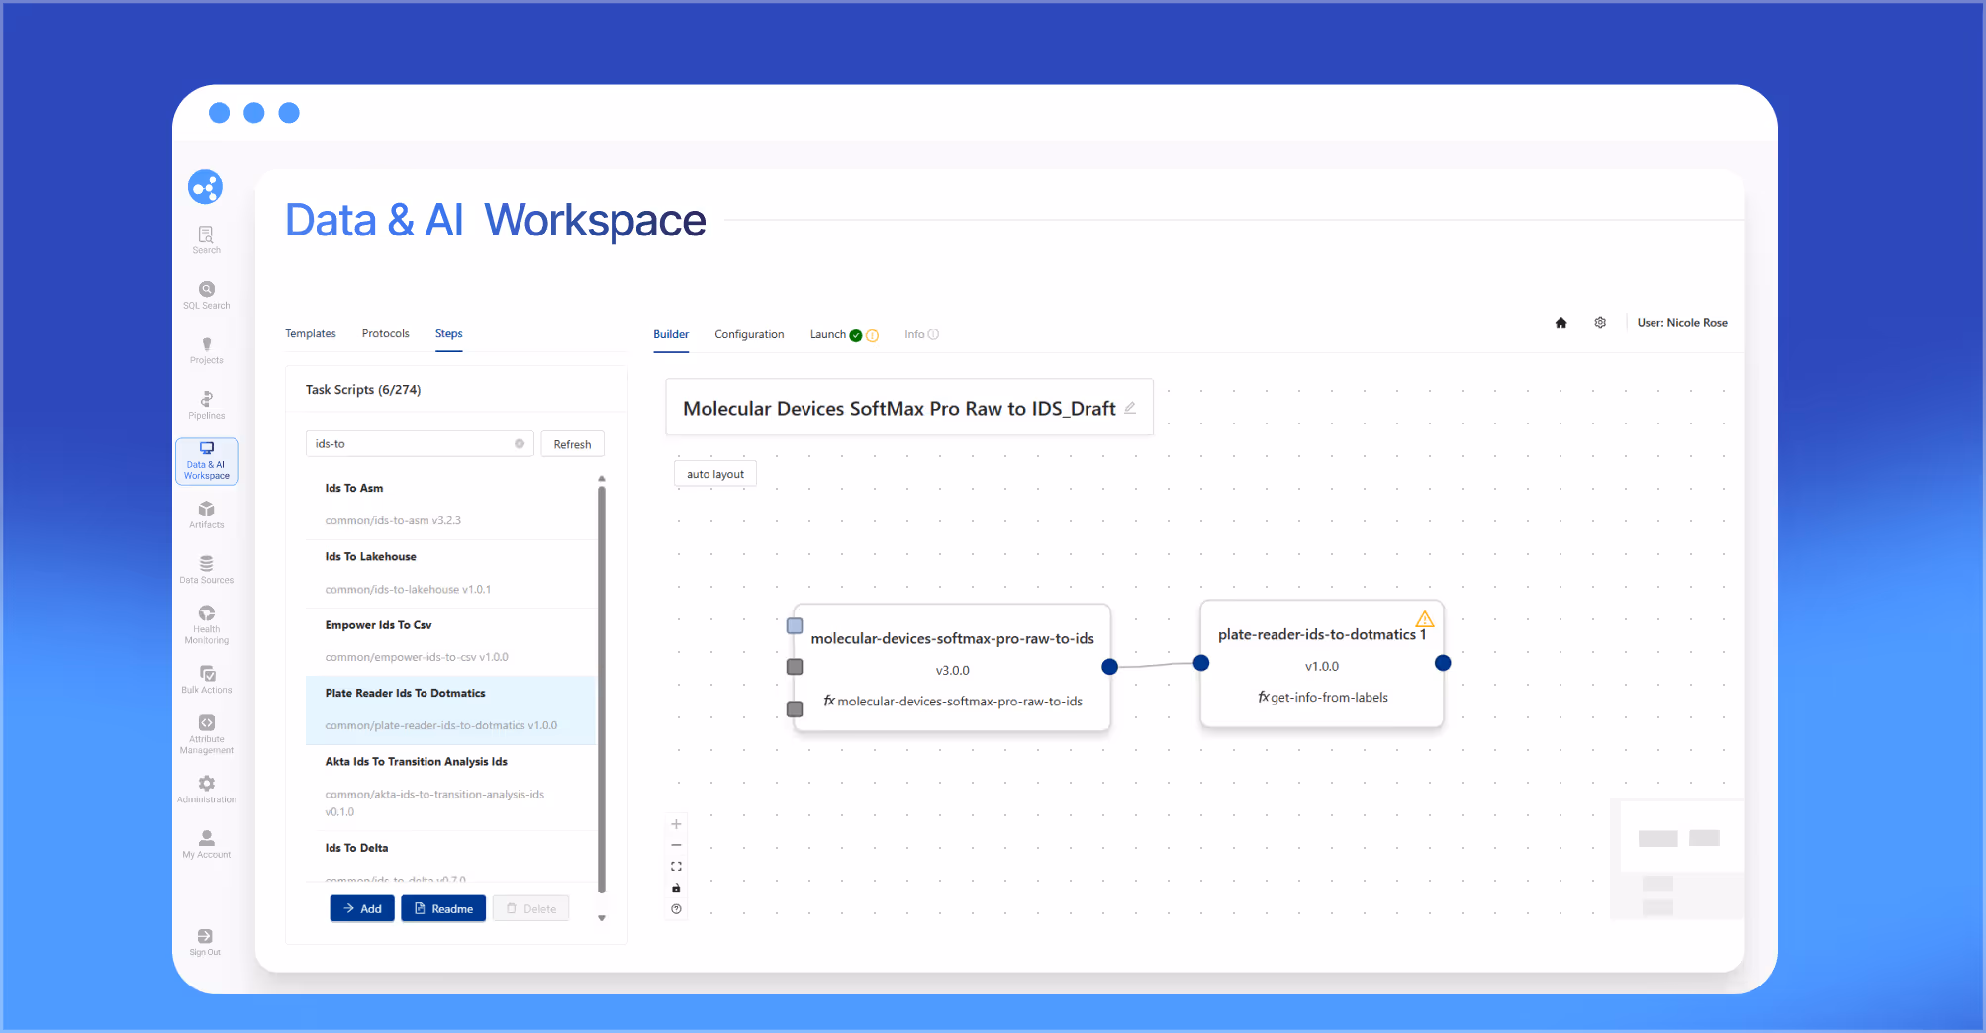Go to Projects in the sidebar
The width and height of the screenshot is (1986, 1033).
pyautogui.click(x=206, y=350)
